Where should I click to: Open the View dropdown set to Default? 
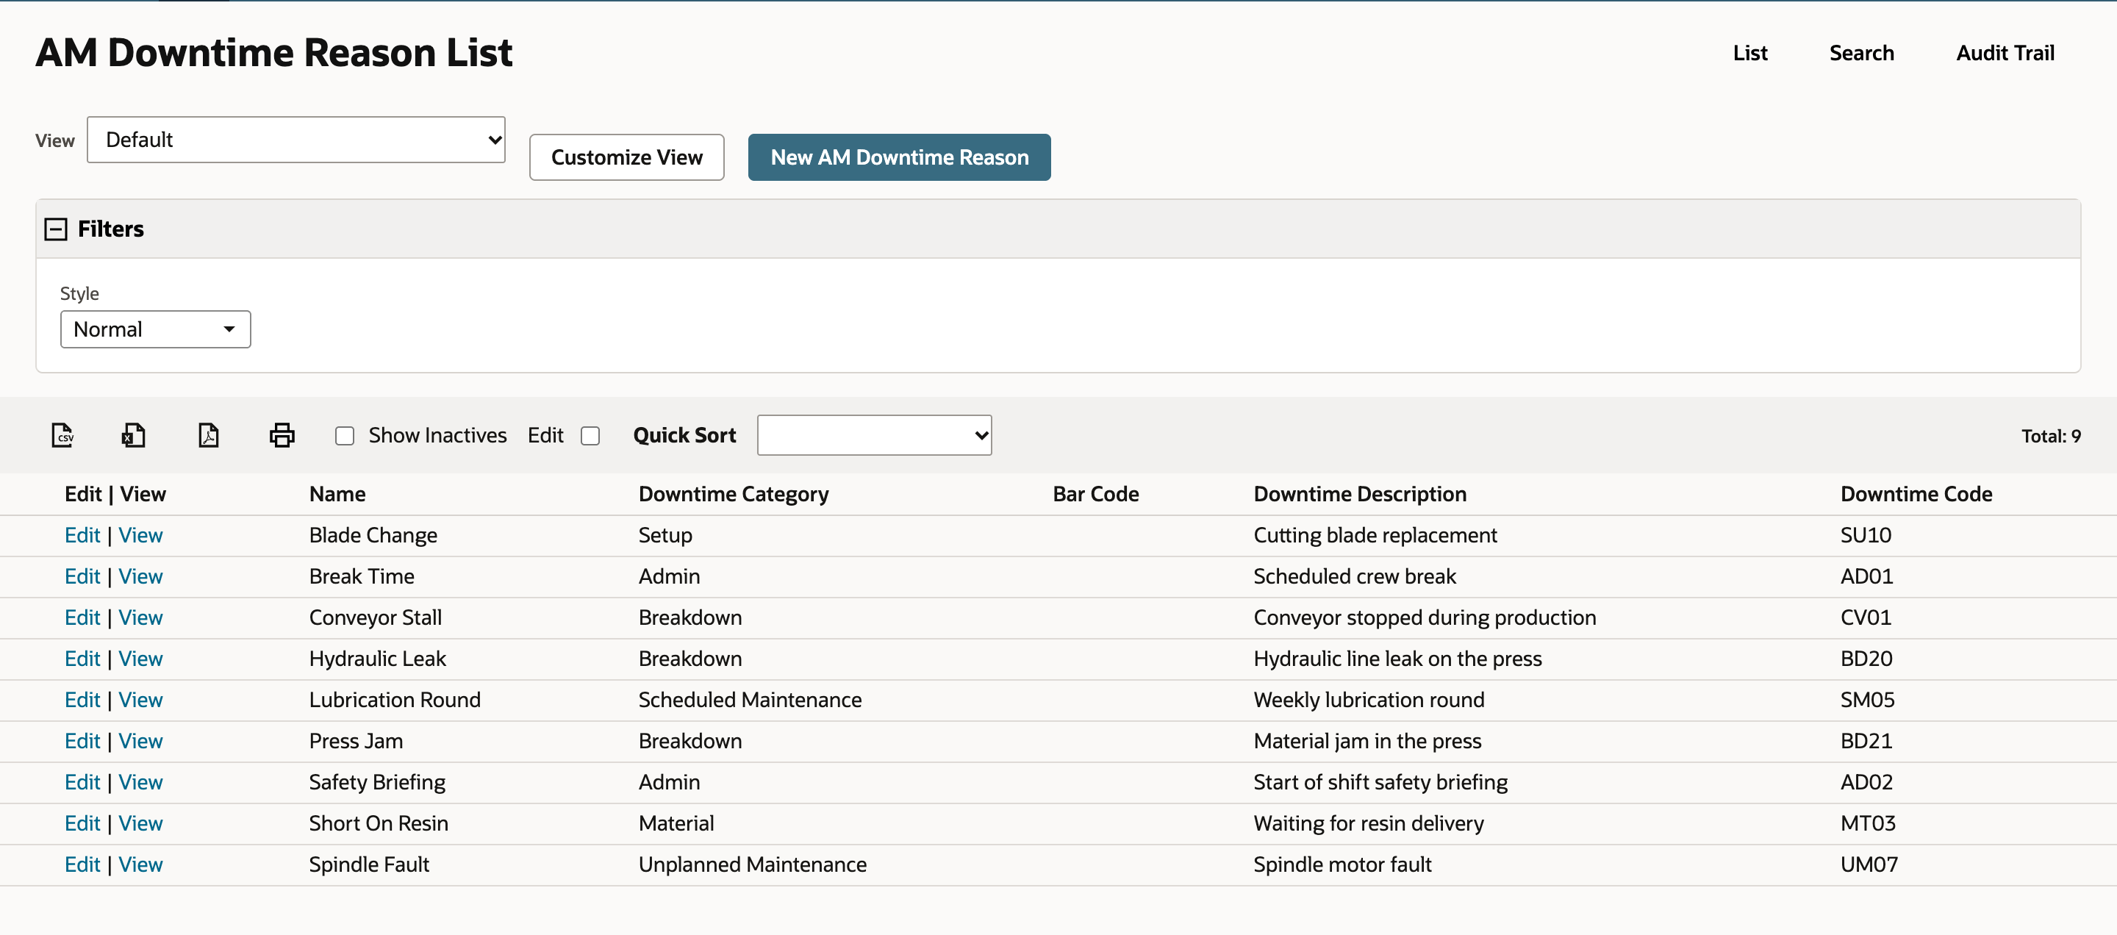[x=295, y=140]
